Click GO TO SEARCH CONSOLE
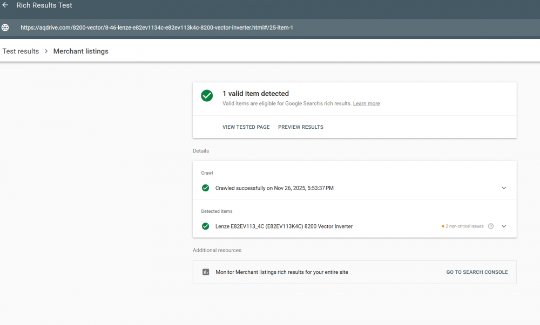 click(x=477, y=272)
